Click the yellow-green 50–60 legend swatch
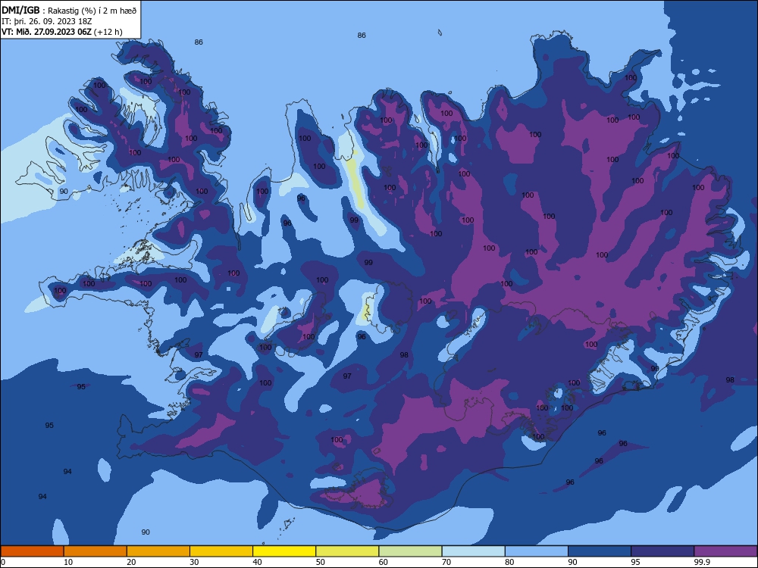 pyautogui.click(x=347, y=551)
